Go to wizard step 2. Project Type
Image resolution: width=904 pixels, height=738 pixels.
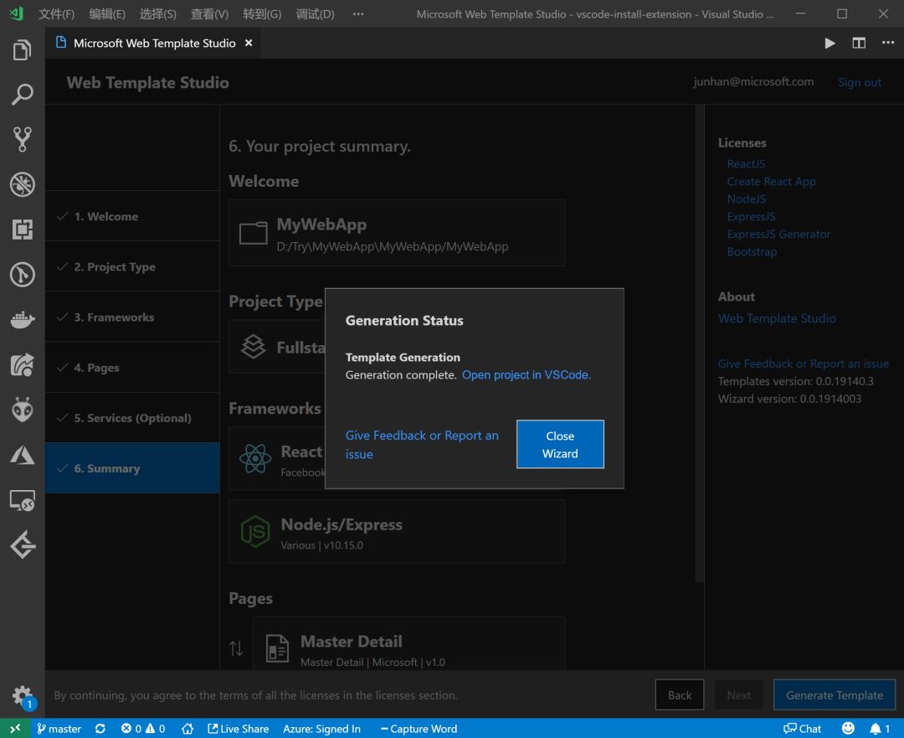[x=132, y=266]
